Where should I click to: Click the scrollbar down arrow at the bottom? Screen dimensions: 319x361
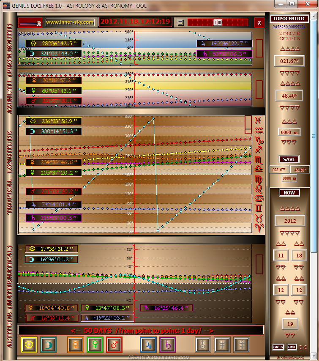coord(314,356)
